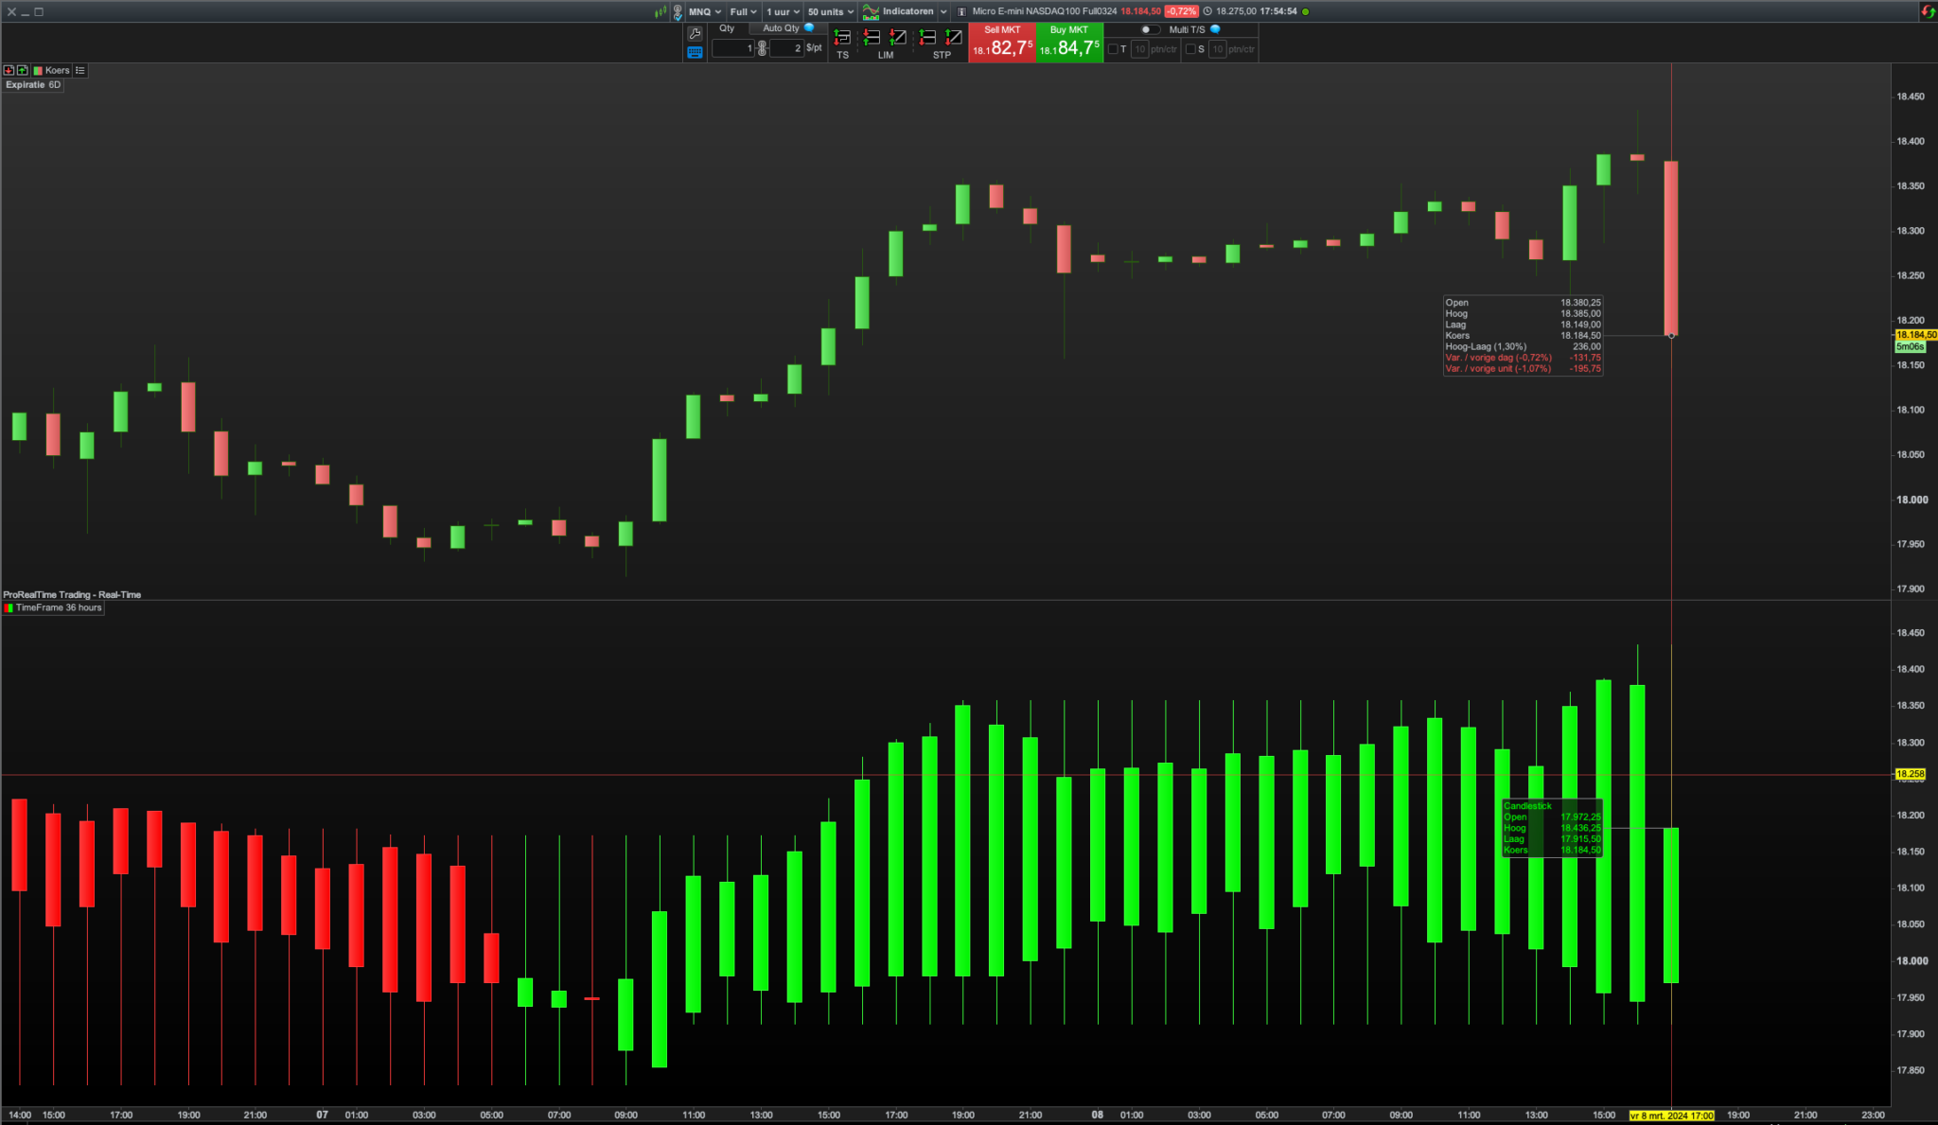The height and width of the screenshot is (1125, 1938).
Task: Expand the 50 units dropdown
Action: (x=831, y=11)
